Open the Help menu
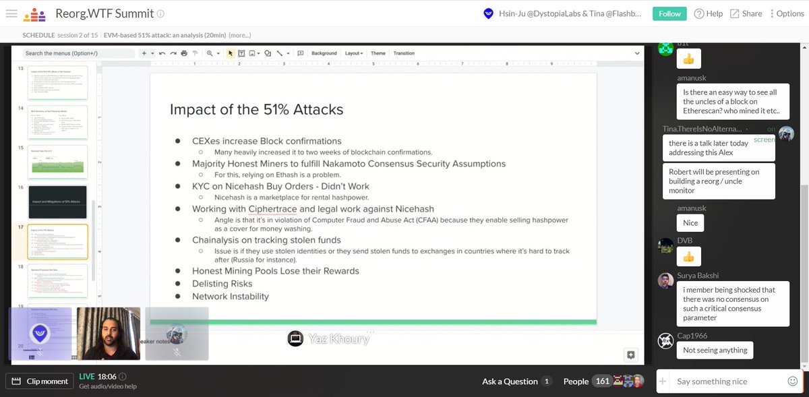 tap(708, 13)
